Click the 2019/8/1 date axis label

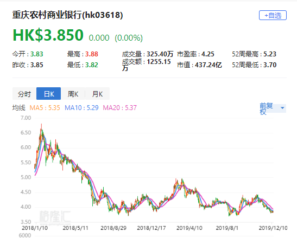[x=227, y=228]
